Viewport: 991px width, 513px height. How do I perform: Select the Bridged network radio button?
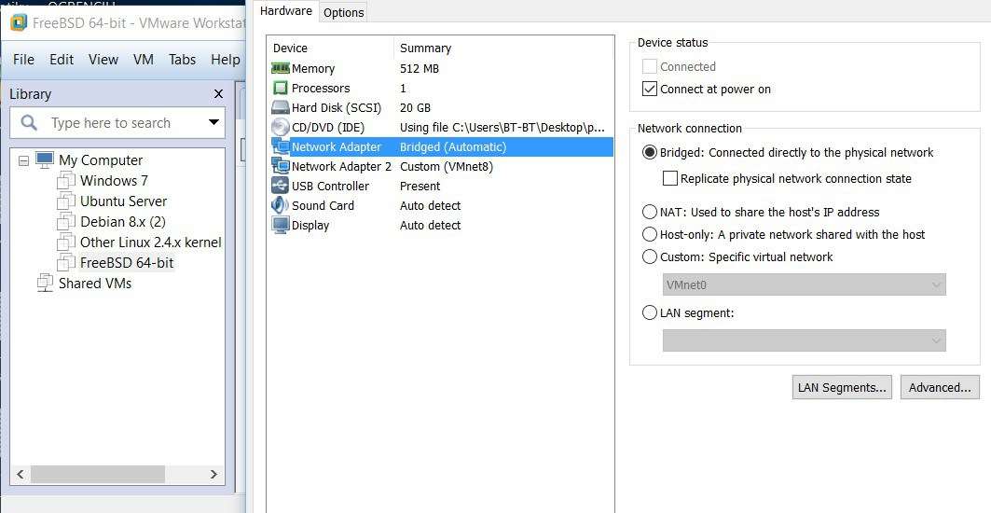coord(649,152)
